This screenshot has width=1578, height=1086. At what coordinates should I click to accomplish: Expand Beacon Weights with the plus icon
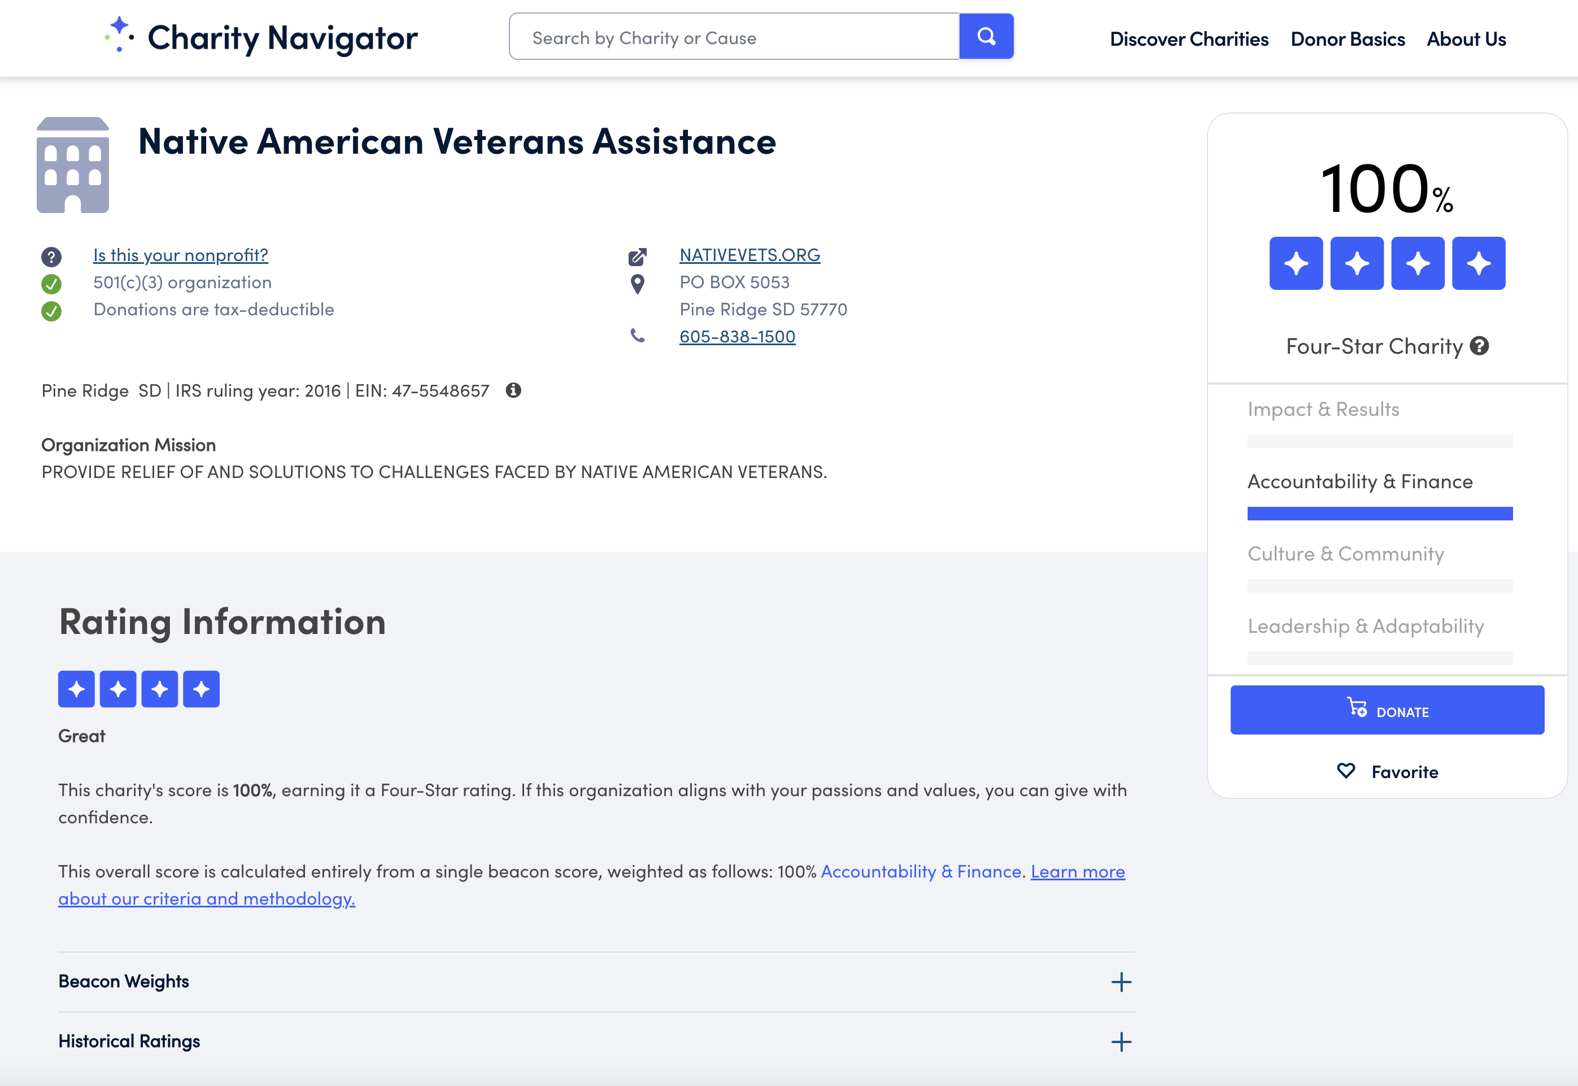[1121, 982]
